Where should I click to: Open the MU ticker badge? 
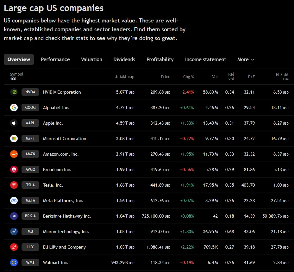tap(30, 232)
